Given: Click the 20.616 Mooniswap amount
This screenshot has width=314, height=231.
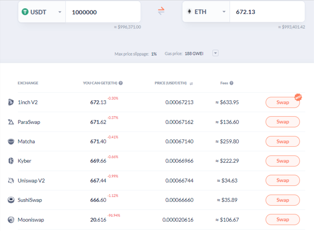Looking at the screenshot, I should click(98, 220).
